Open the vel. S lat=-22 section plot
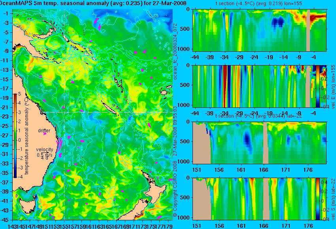This screenshot has height=229, width=336. [x=259, y=199]
